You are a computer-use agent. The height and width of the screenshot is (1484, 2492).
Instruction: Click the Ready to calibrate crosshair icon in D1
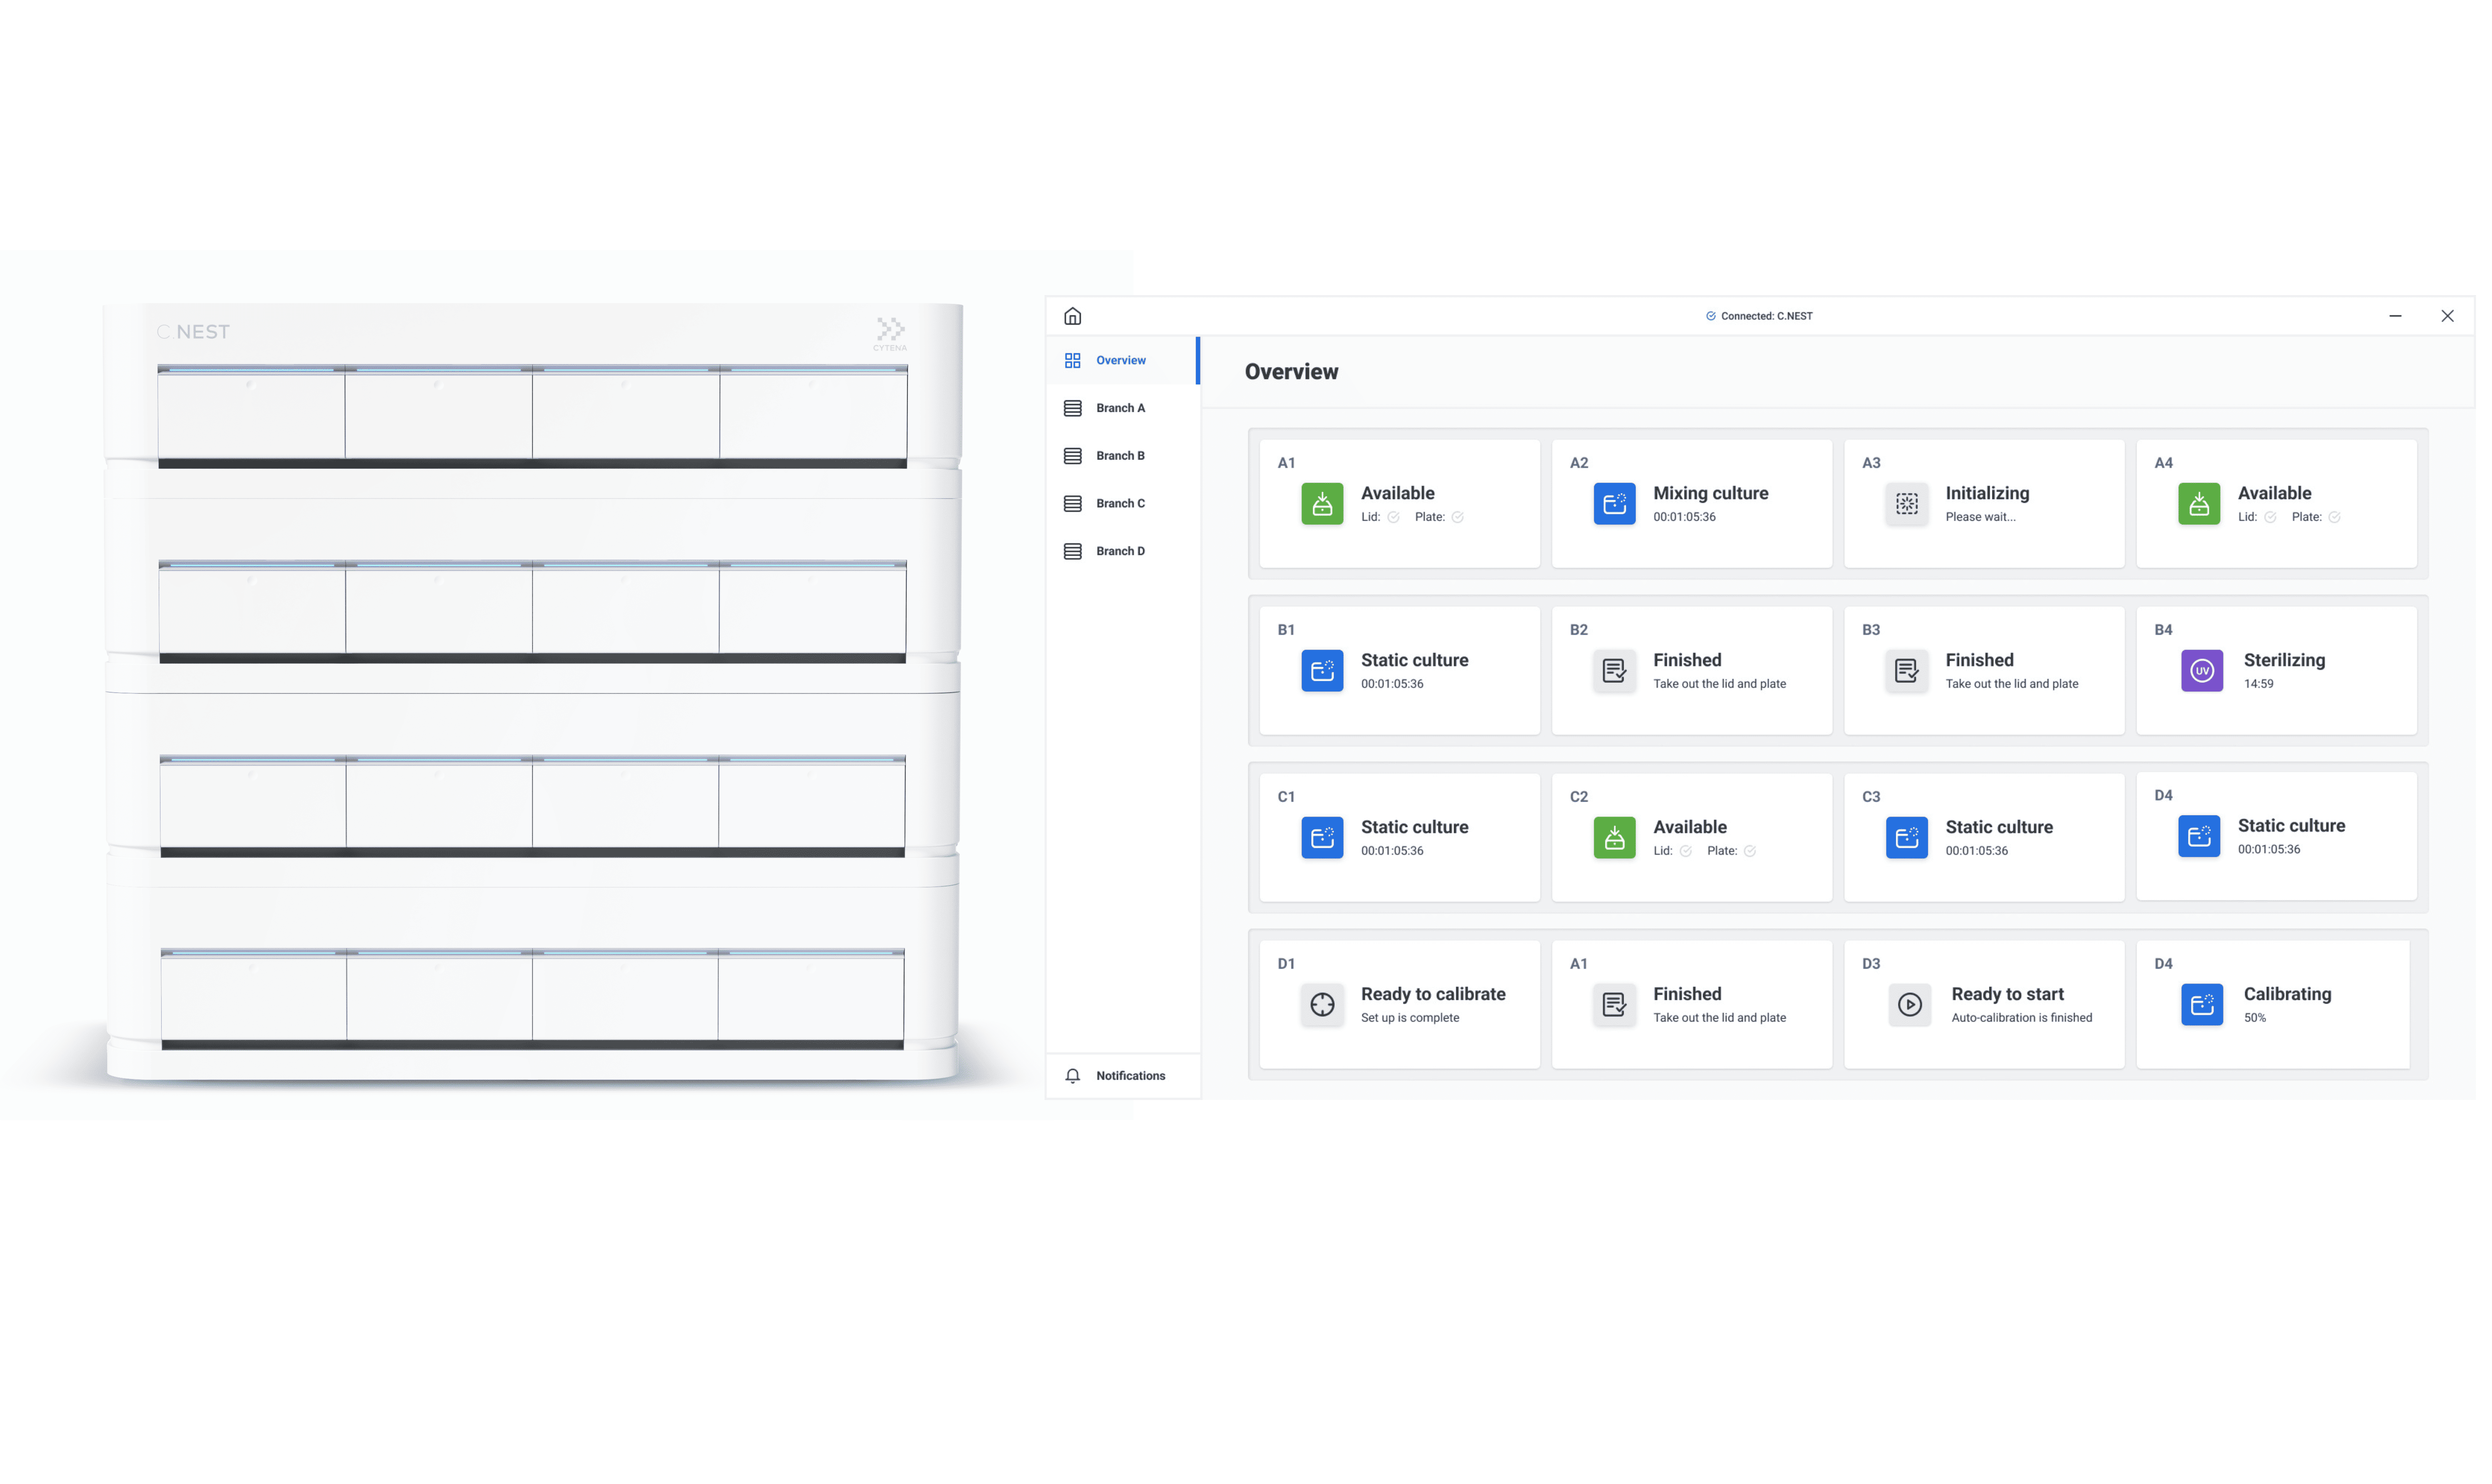click(x=1322, y=1005)
